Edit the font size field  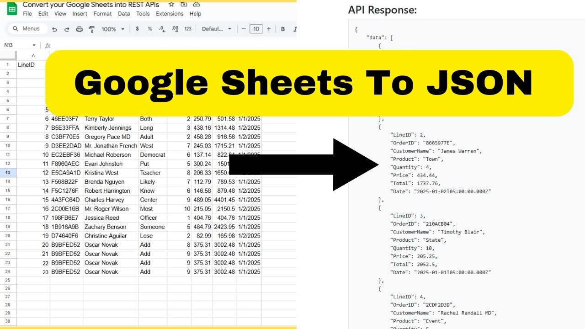point(256,29)
